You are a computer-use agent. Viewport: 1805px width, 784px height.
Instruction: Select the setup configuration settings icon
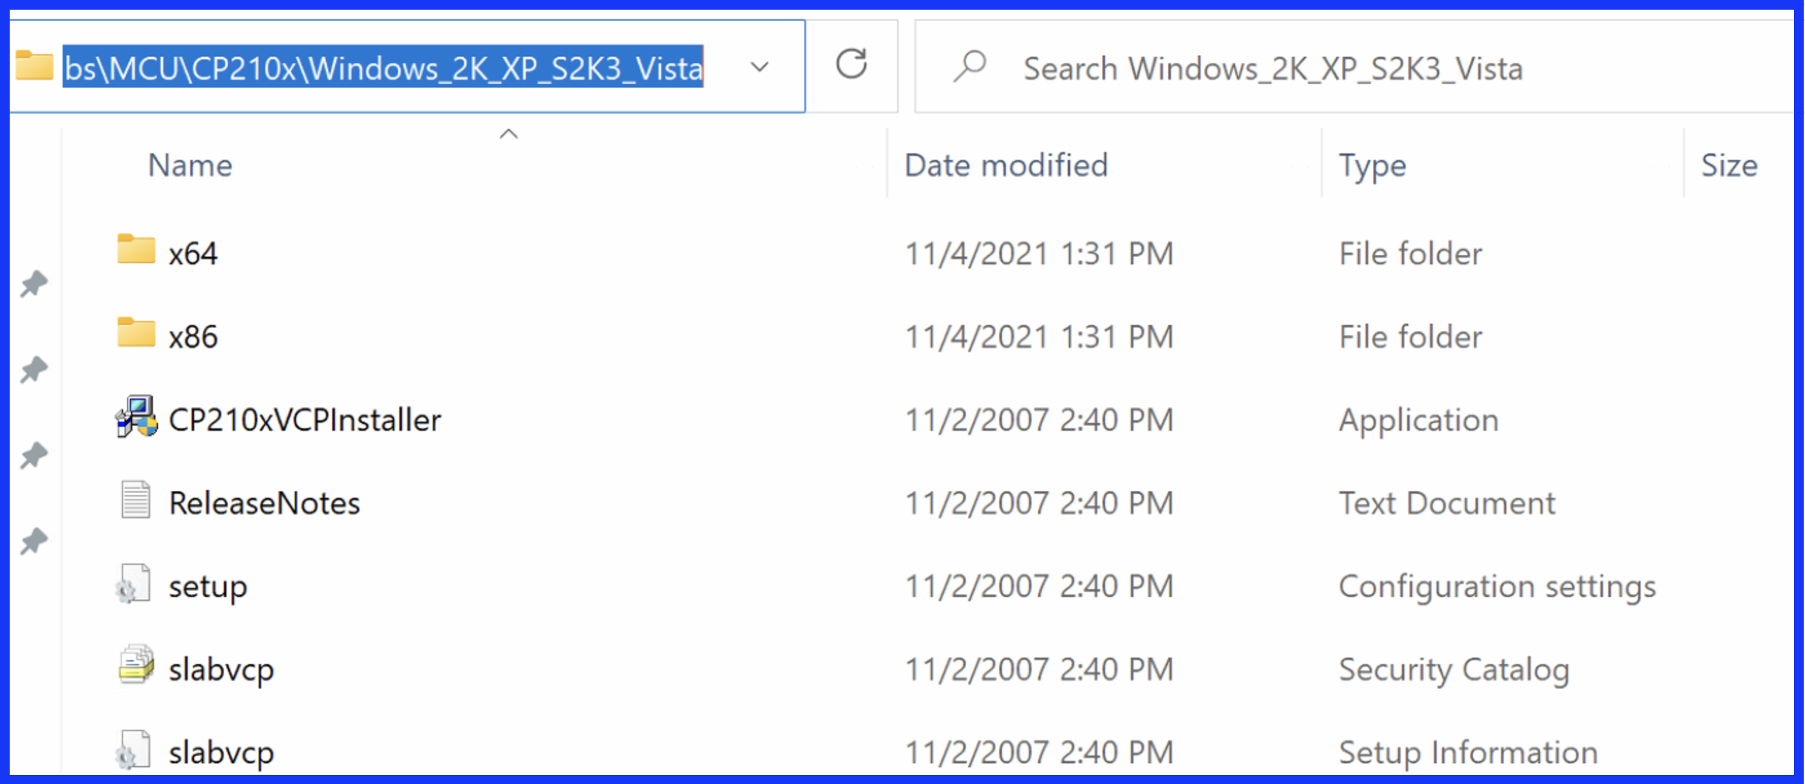(133, 583)
